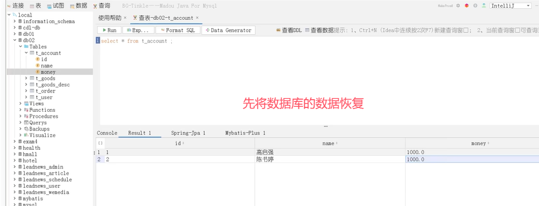This screenshot has height=206, width=539.
Task: Click the 高启强 name cell
Action: (330, 152)
